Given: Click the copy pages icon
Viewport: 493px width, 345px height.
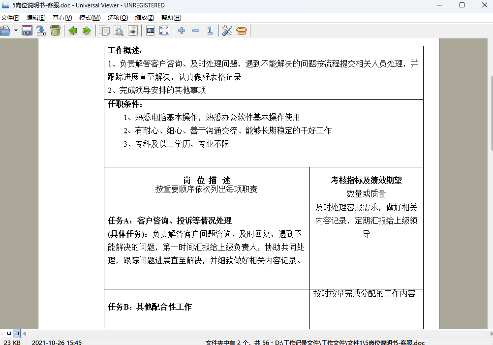Looking at the screenshot, I should (x=104, y=31).
